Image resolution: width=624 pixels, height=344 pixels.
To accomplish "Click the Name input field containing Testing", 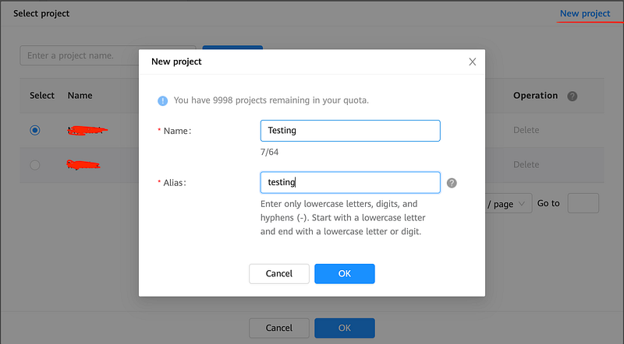I will 350,131.
